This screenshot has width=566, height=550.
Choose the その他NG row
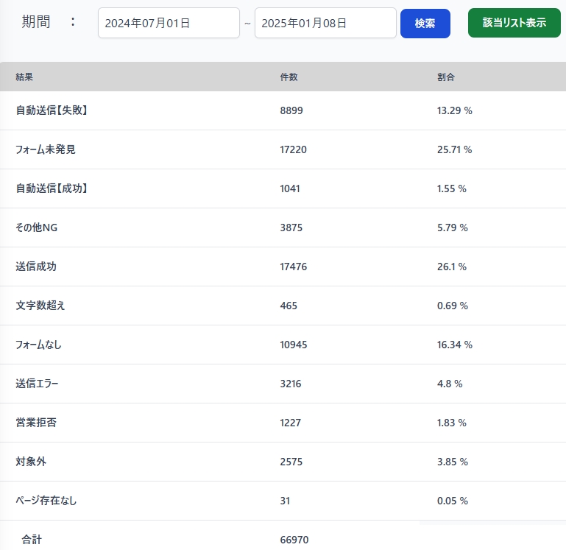(37, 228)
